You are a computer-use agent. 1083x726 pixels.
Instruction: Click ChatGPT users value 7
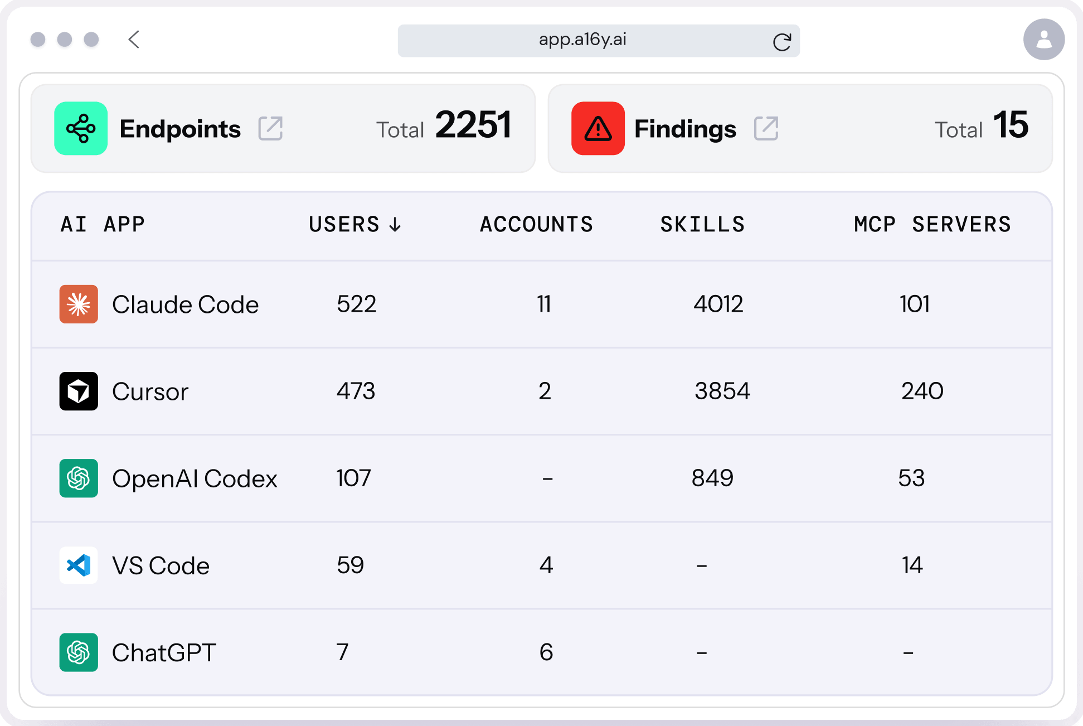click(x=342, y=652)
